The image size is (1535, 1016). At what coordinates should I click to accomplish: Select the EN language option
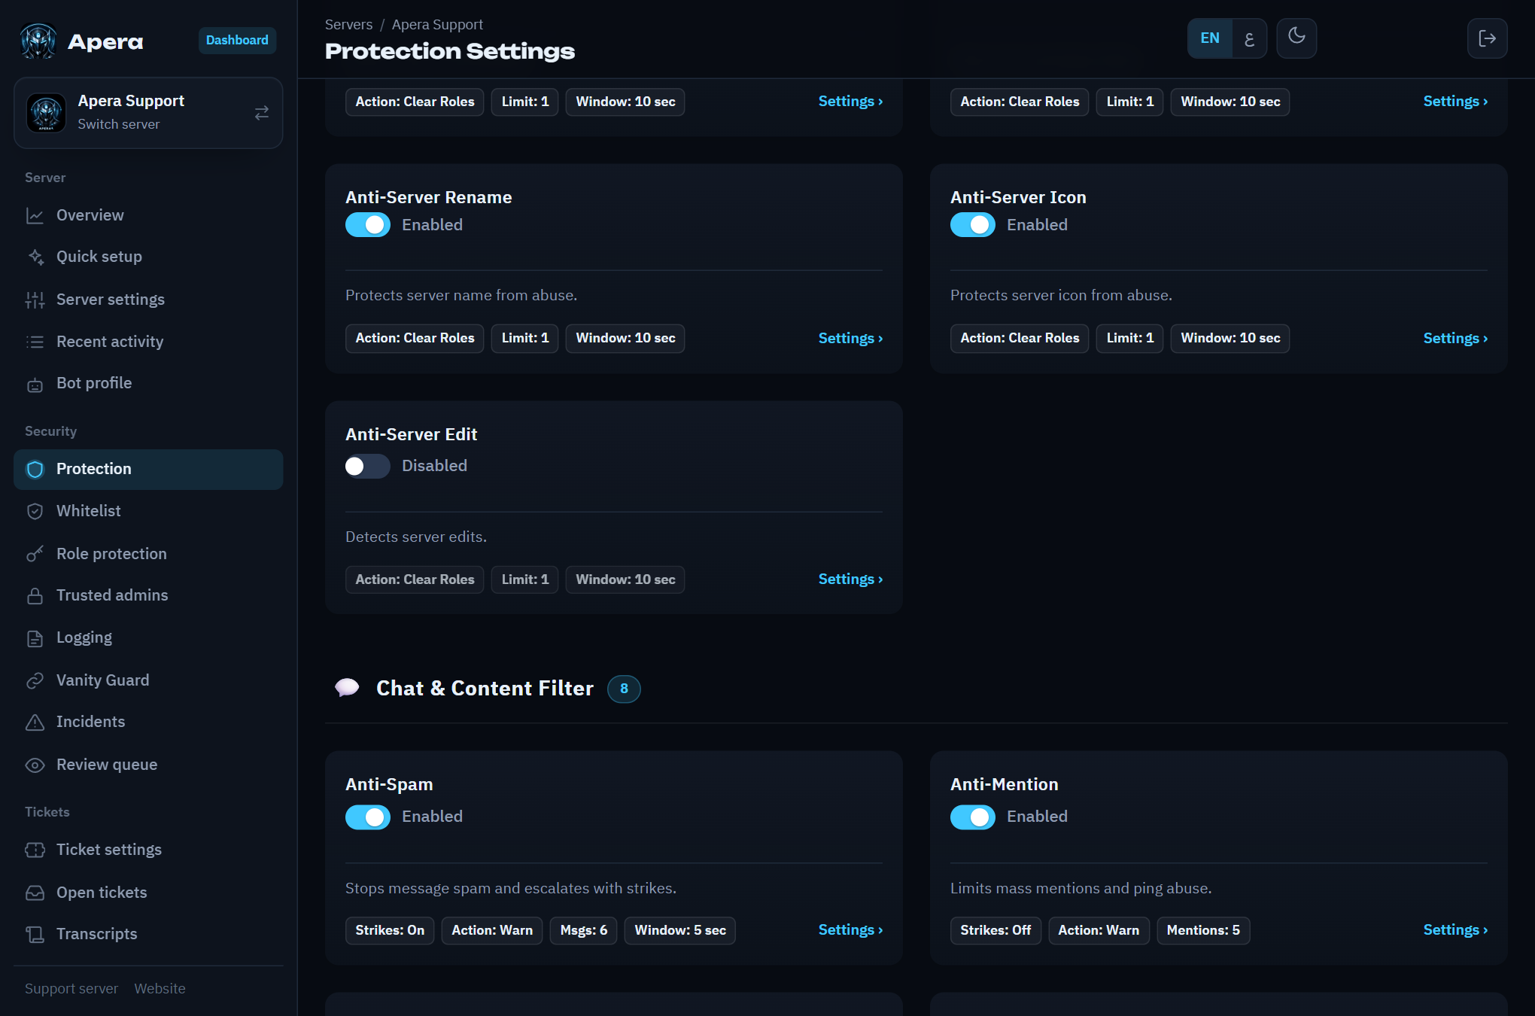tap(1210, 38)
